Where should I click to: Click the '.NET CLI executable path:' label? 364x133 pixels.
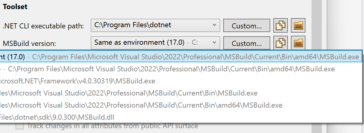(43, 26)
